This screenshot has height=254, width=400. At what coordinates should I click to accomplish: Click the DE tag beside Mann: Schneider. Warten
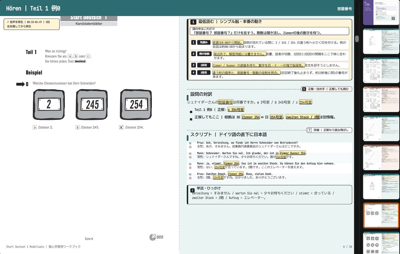pyautogui.click(x=190, y=154)
